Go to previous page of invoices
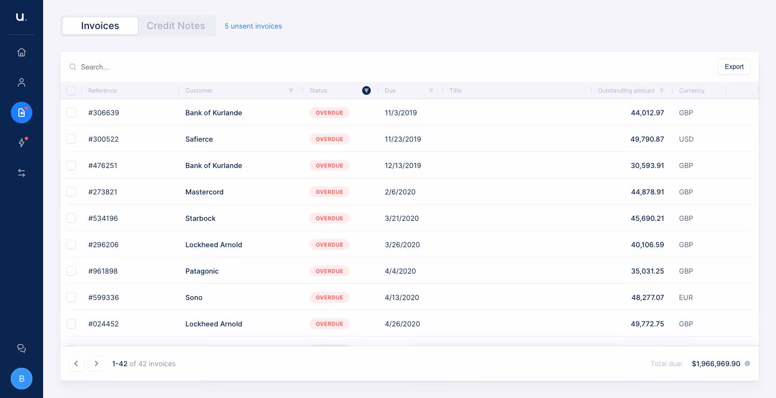The width and height of the screenshot is (776, 398). tap(76, 364)
